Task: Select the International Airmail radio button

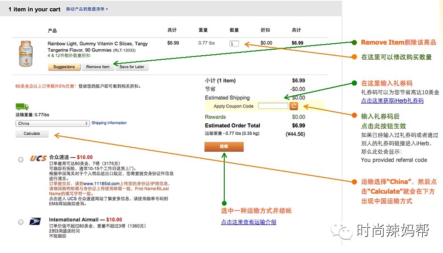Action: pyautogui.click(x=21, y=222)
